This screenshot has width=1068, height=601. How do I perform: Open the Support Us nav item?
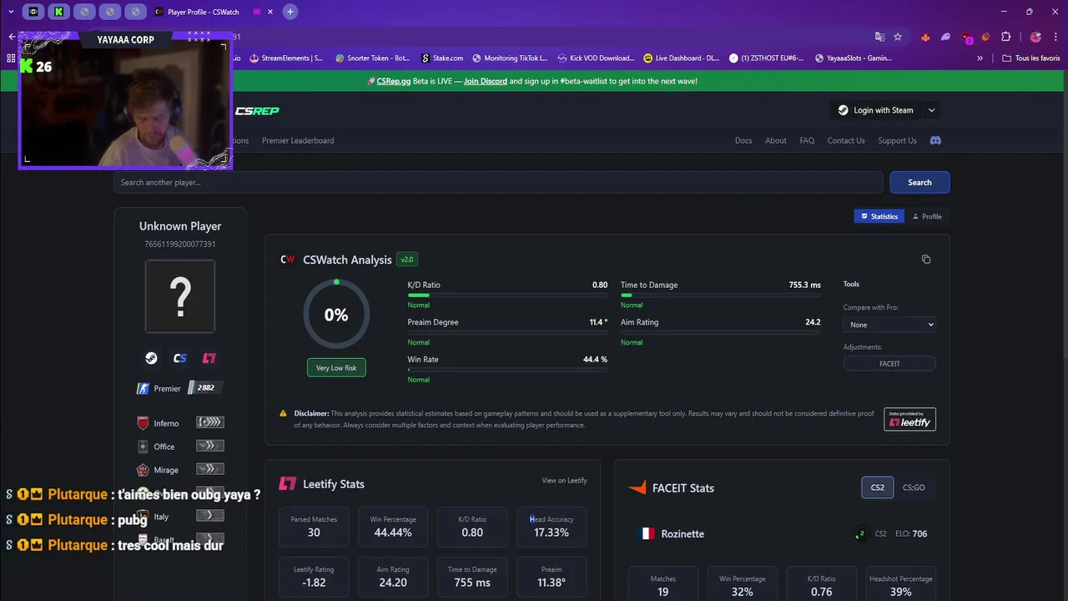click(897, 140)
